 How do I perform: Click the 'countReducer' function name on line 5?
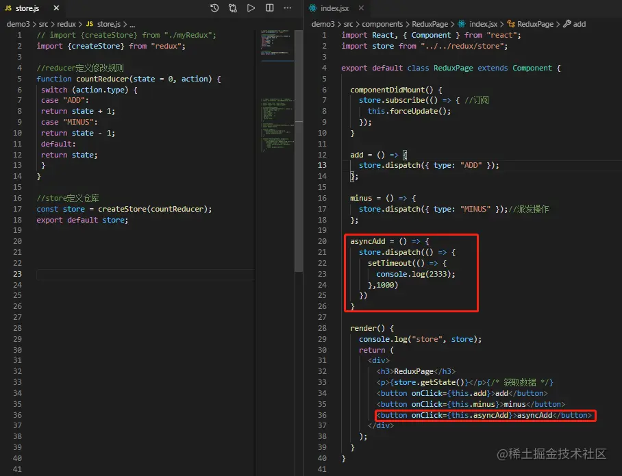click(102, 79)
